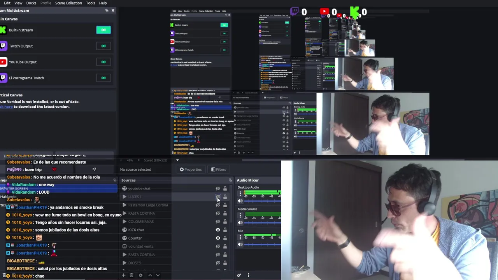The height and width of the screenshot is (280, 498).
Task: Move source up with the up arrow
Action: [x=150, y=275]
